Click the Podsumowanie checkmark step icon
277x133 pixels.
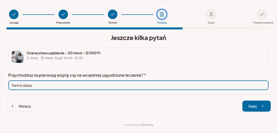(x=262, y=14)
